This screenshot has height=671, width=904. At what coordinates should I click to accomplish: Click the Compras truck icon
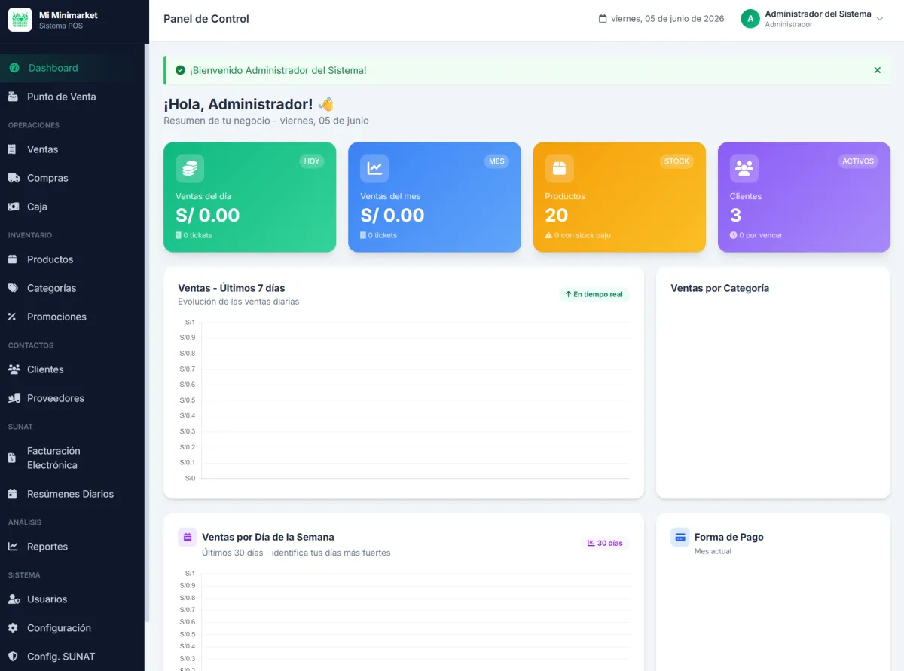pos(14,178)
